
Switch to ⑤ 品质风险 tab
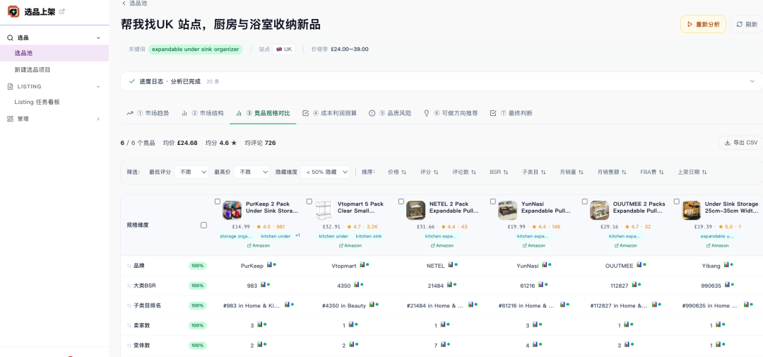[390, 113]
